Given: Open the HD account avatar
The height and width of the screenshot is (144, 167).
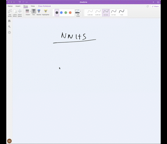Looking at the screenshot, I should [9, 141].
